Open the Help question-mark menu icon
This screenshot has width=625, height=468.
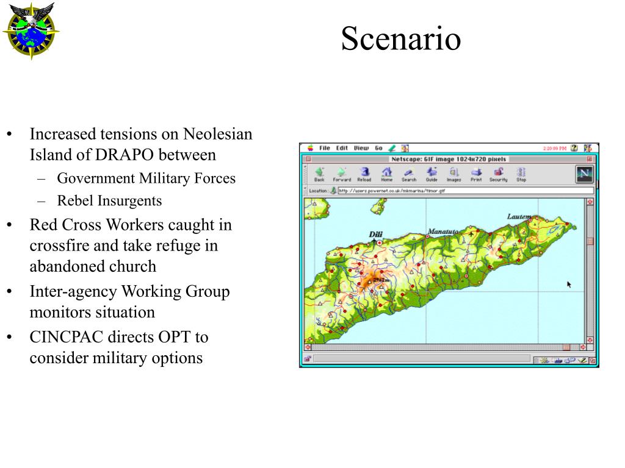pos(574,147)
